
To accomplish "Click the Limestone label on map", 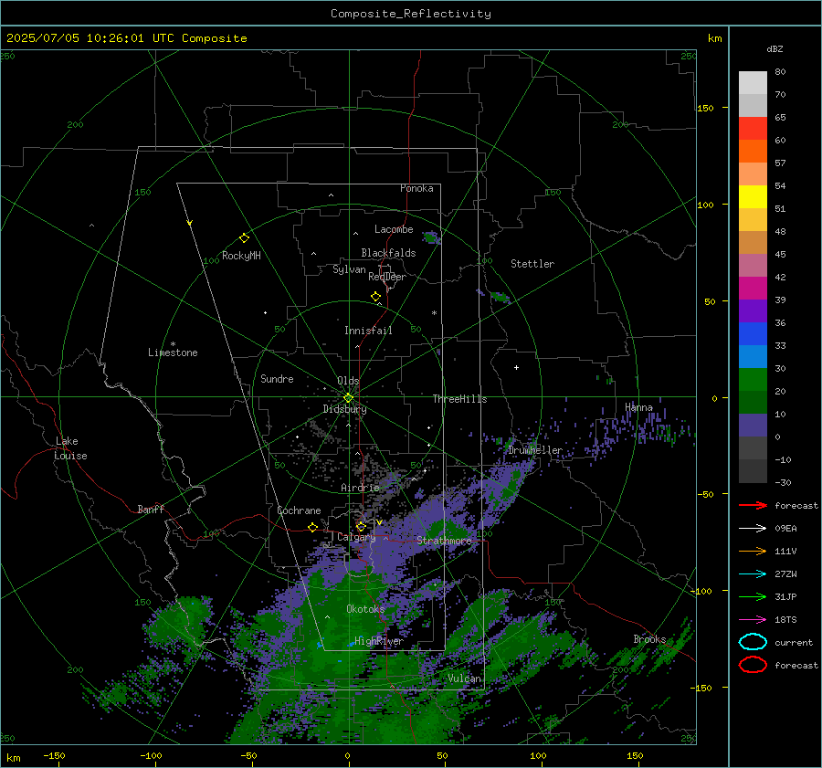I will [x=173, y=352].
